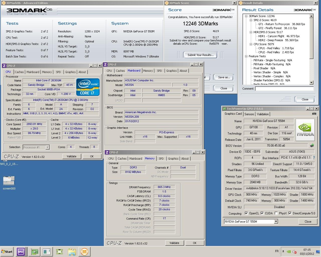The image size is (321, 257).
Task: Collapse the Feature Tests tree node
Action: 247,56
